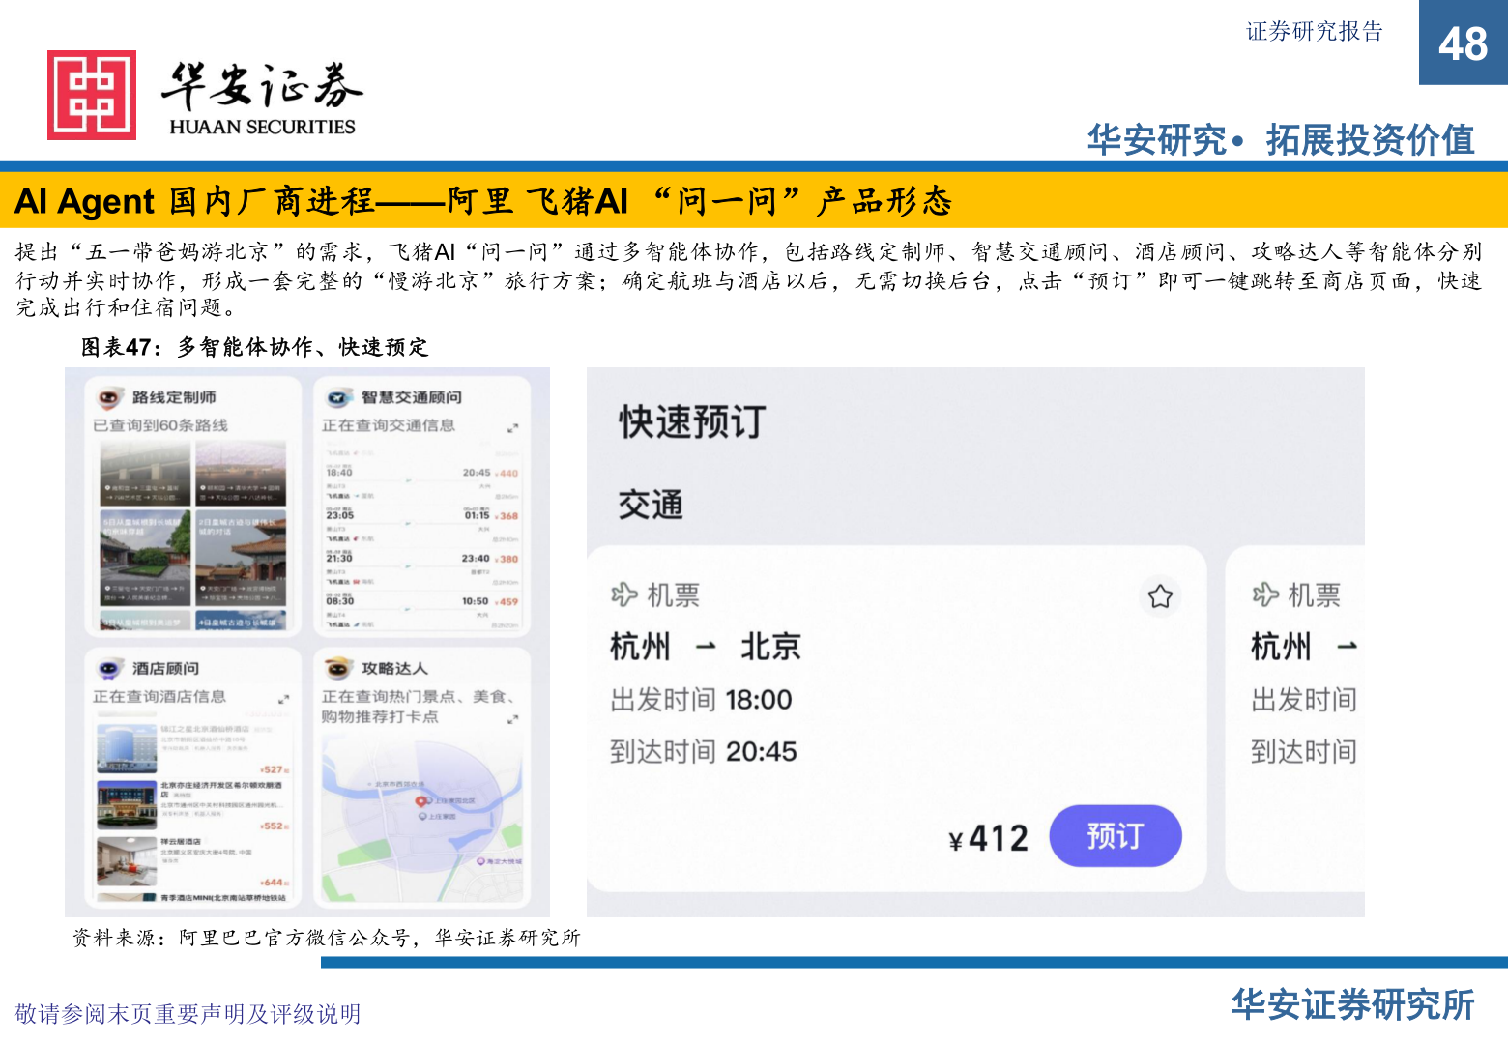Click the 青季酒店MINI hotel row

pos(192,898)
